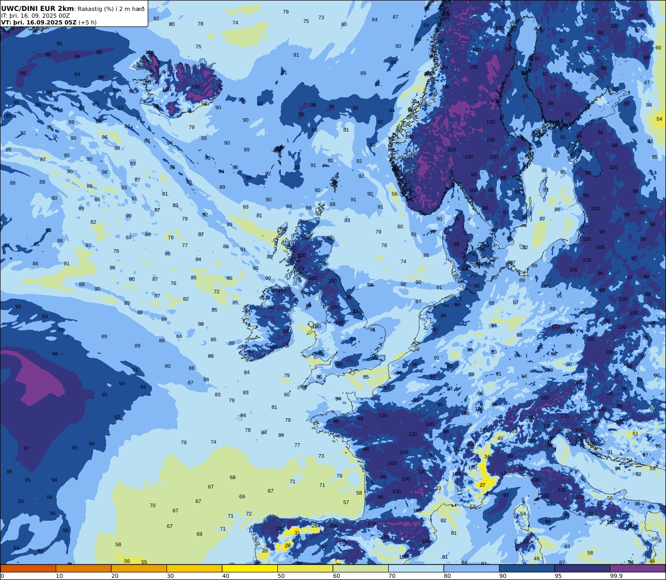Click the legend tick label '10'
Image resolution: width=666 pixels, height=580 pixels.
coord(59,576)
